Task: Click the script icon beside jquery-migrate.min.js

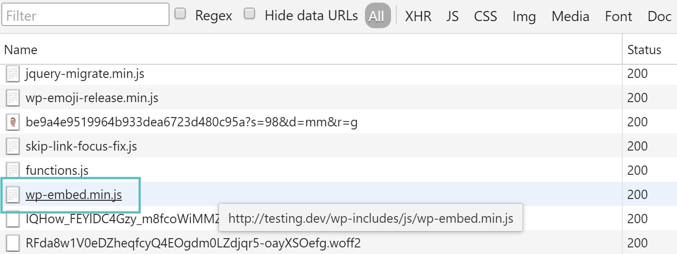Action: point(12,74)
